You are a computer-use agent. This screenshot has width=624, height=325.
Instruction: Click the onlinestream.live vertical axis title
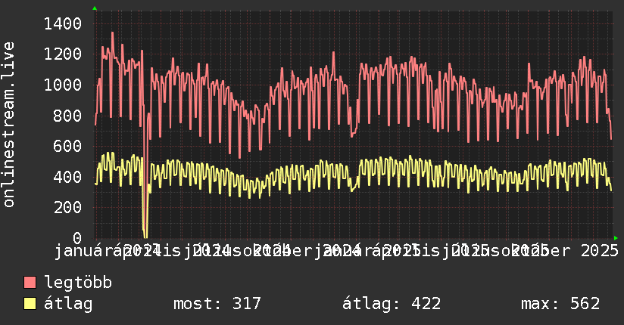8,125
